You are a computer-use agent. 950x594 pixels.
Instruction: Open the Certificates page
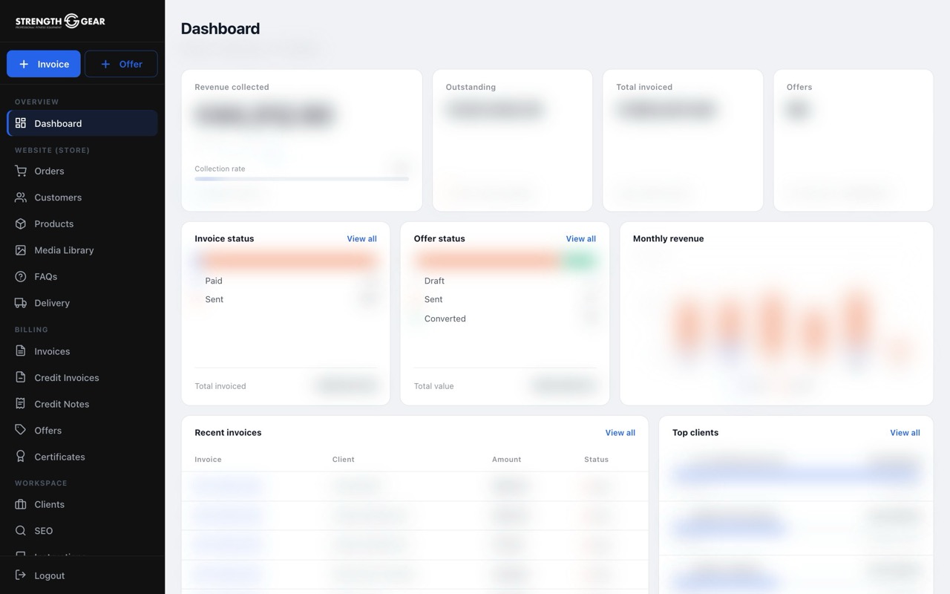pyautogui.click(x=82, y=457)
